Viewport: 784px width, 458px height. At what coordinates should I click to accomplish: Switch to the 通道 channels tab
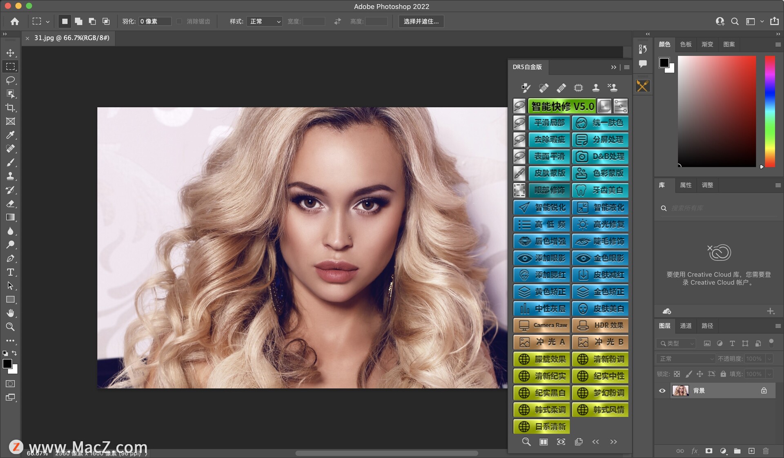pos(686,326)
